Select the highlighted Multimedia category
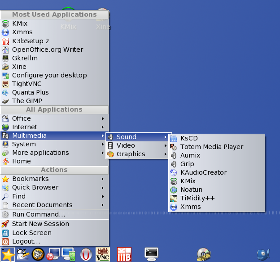280x262 pixels. 54,136
